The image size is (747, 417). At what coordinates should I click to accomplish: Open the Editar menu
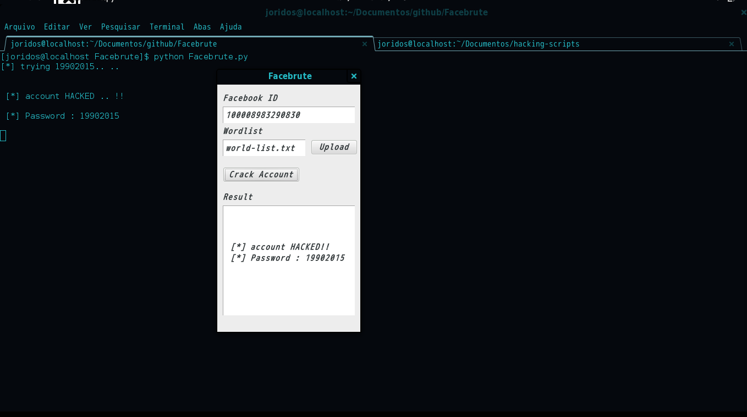pos(57,27)
